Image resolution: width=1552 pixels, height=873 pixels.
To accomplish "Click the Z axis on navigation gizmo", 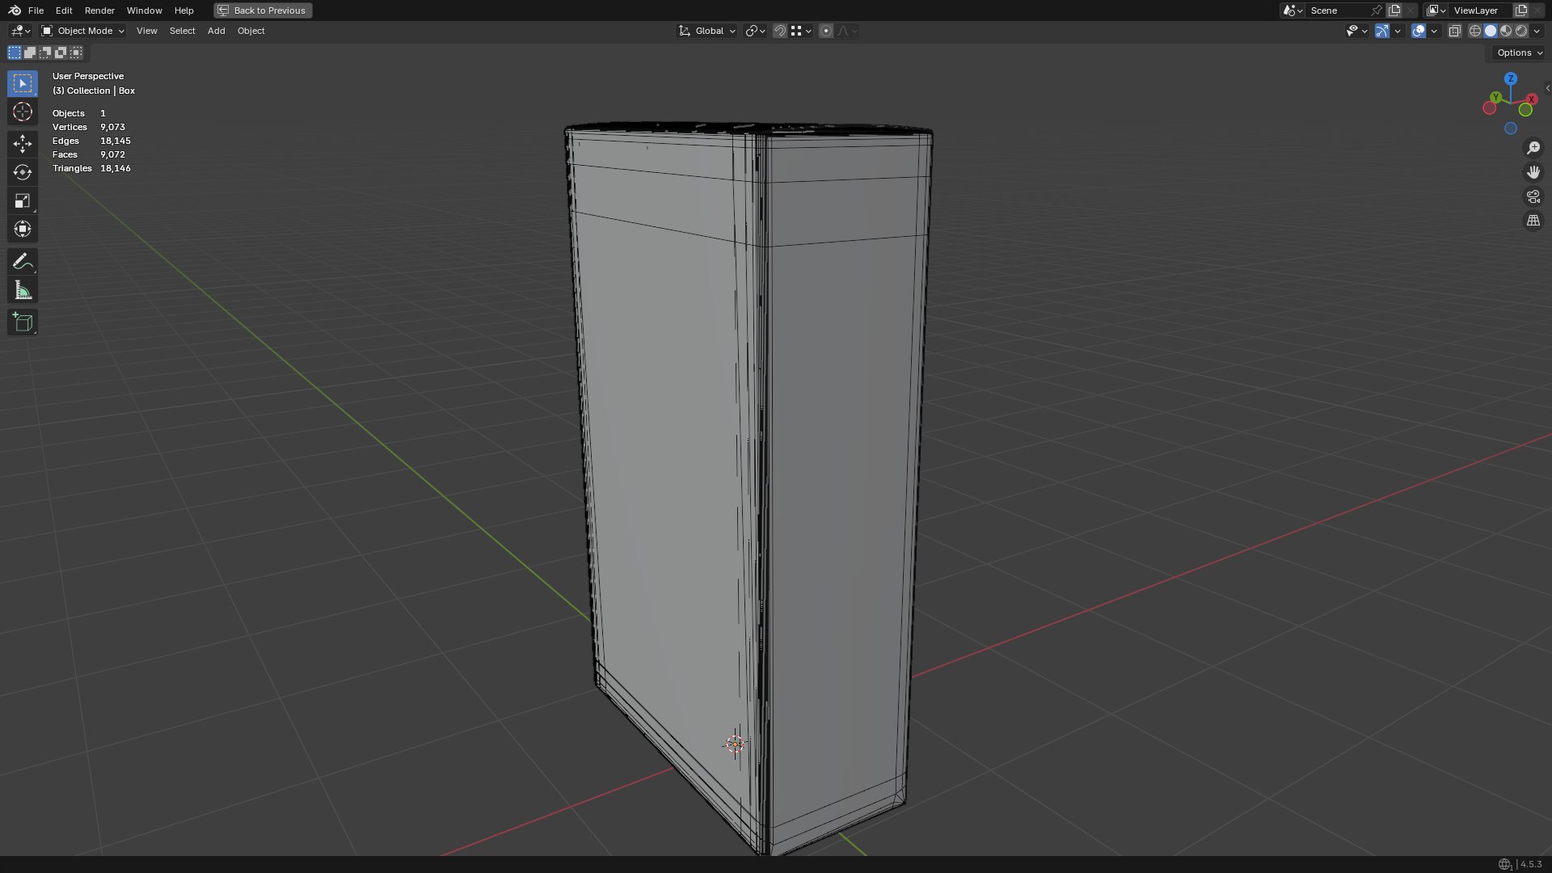I will click(x=1510, y=79).
